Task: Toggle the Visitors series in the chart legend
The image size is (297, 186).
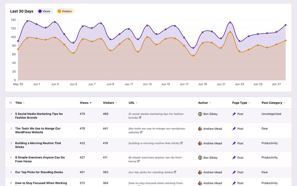Action: (x=65, y=11)
